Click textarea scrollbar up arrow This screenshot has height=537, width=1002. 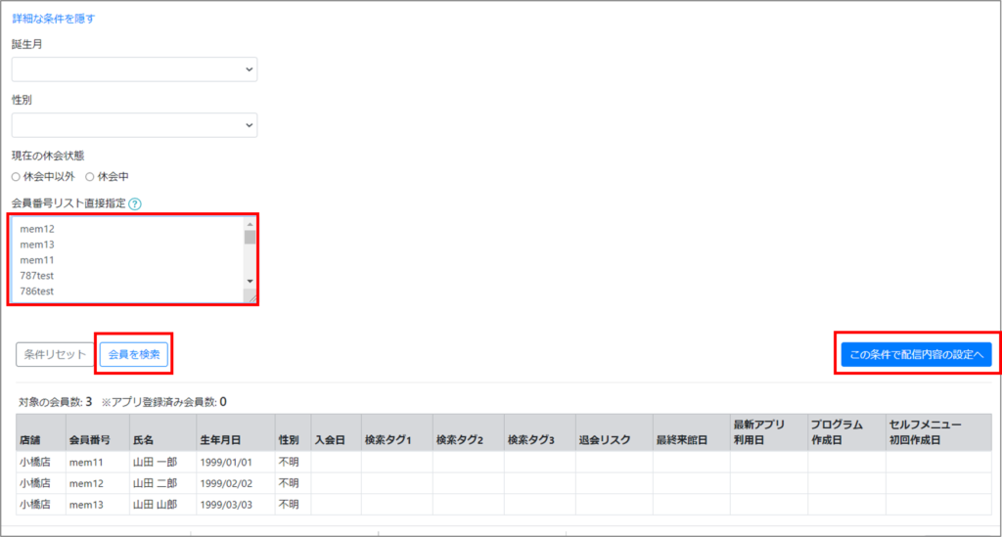250,224
